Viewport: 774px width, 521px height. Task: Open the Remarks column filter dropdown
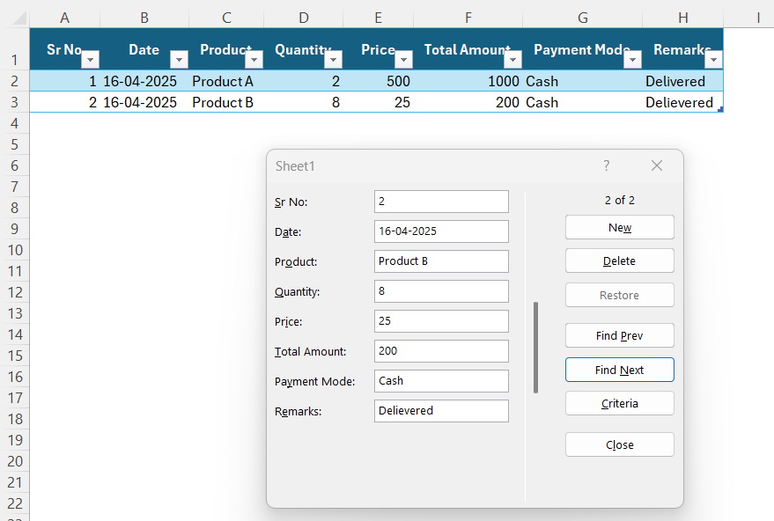click(x=713, y=60)
